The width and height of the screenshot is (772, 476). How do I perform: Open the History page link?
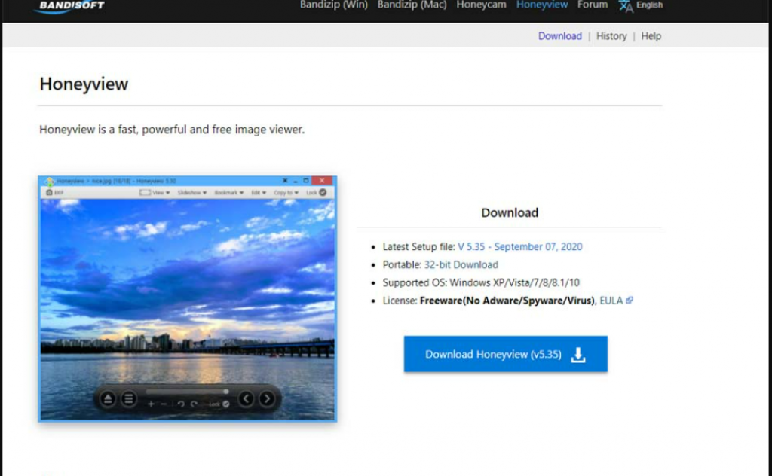click(x=611, y=36)
